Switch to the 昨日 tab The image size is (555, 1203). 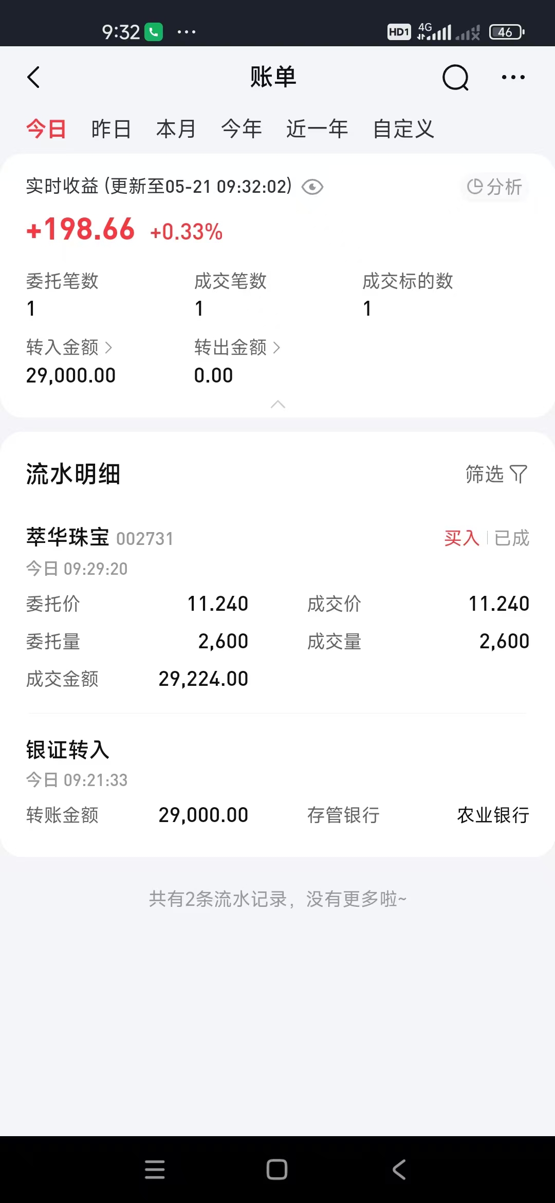click(x=111, y=129)
